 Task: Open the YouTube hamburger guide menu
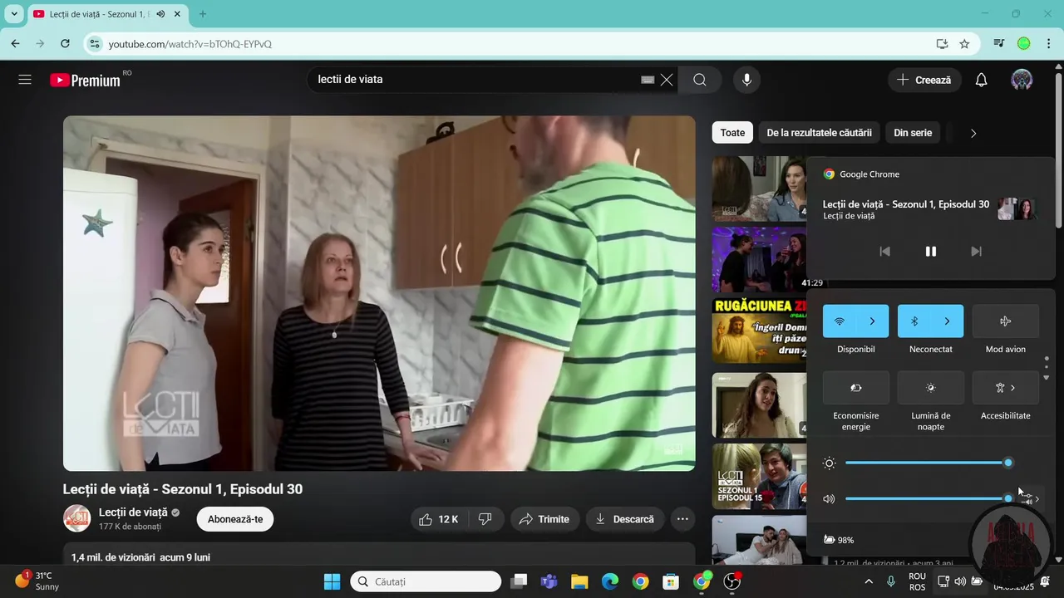click(25, 80)
